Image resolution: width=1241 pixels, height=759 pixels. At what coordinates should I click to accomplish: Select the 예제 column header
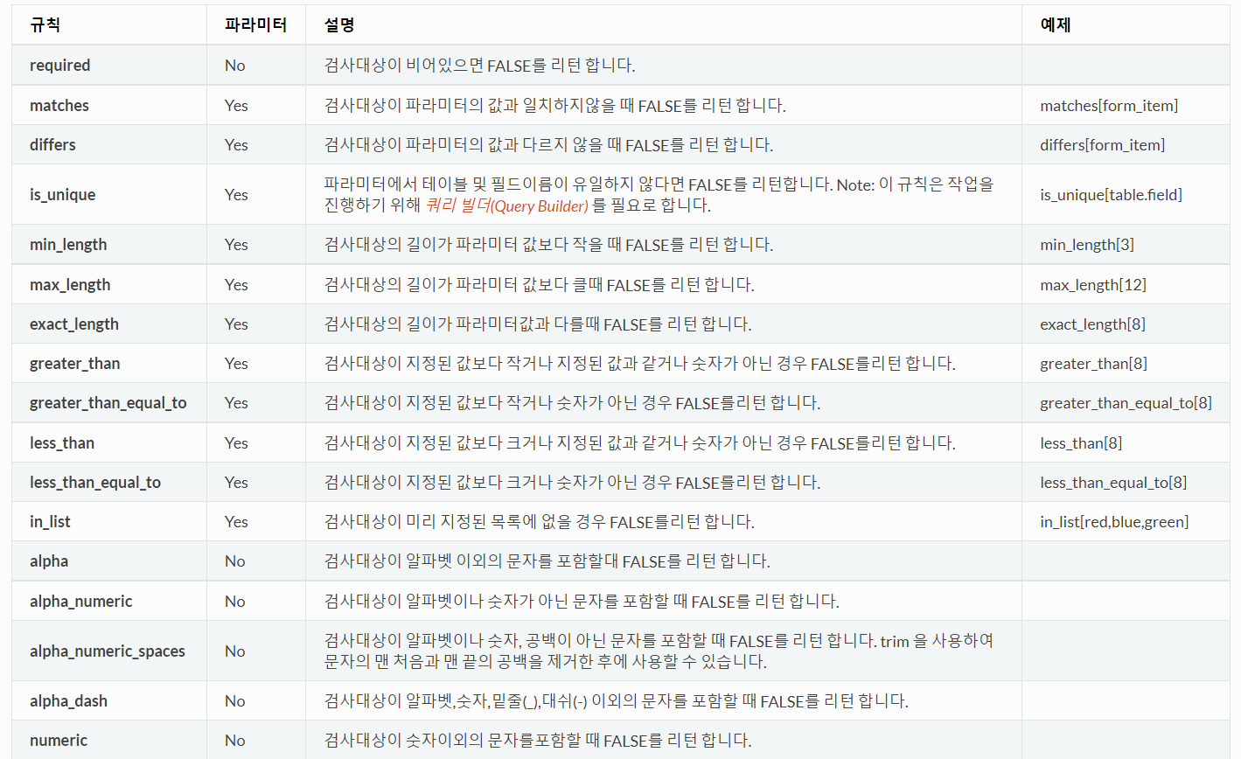1056,25
